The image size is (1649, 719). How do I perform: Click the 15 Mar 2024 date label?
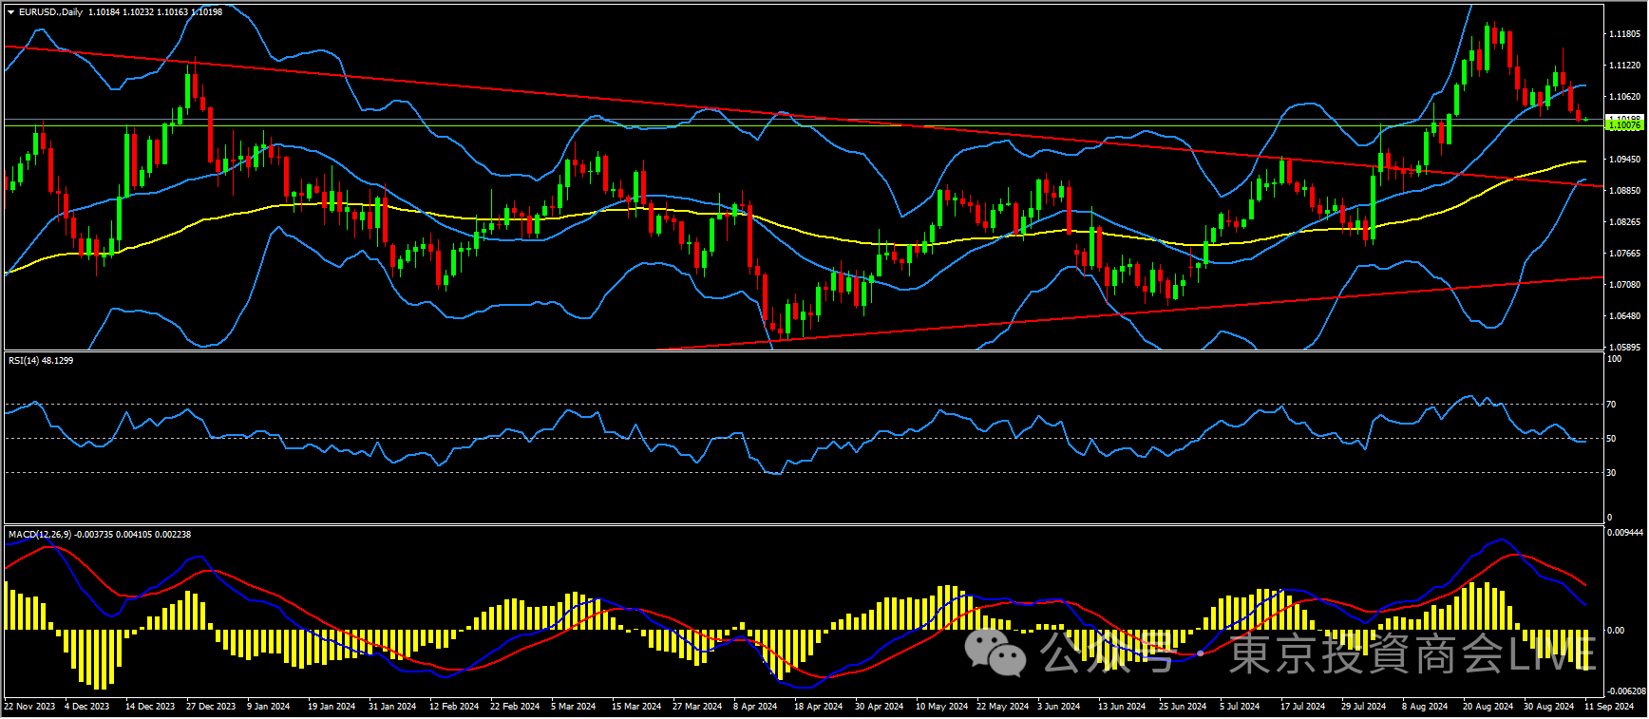click(x=636, y=707)
